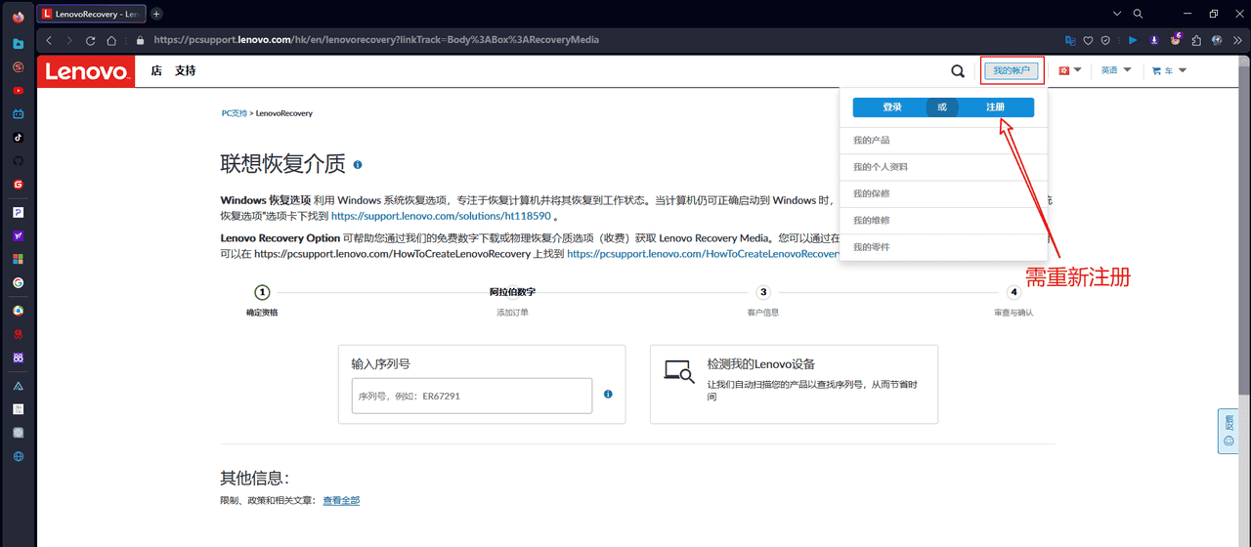Reload the page
Screen dimensions: 1251x547
[x=91, y=41]
